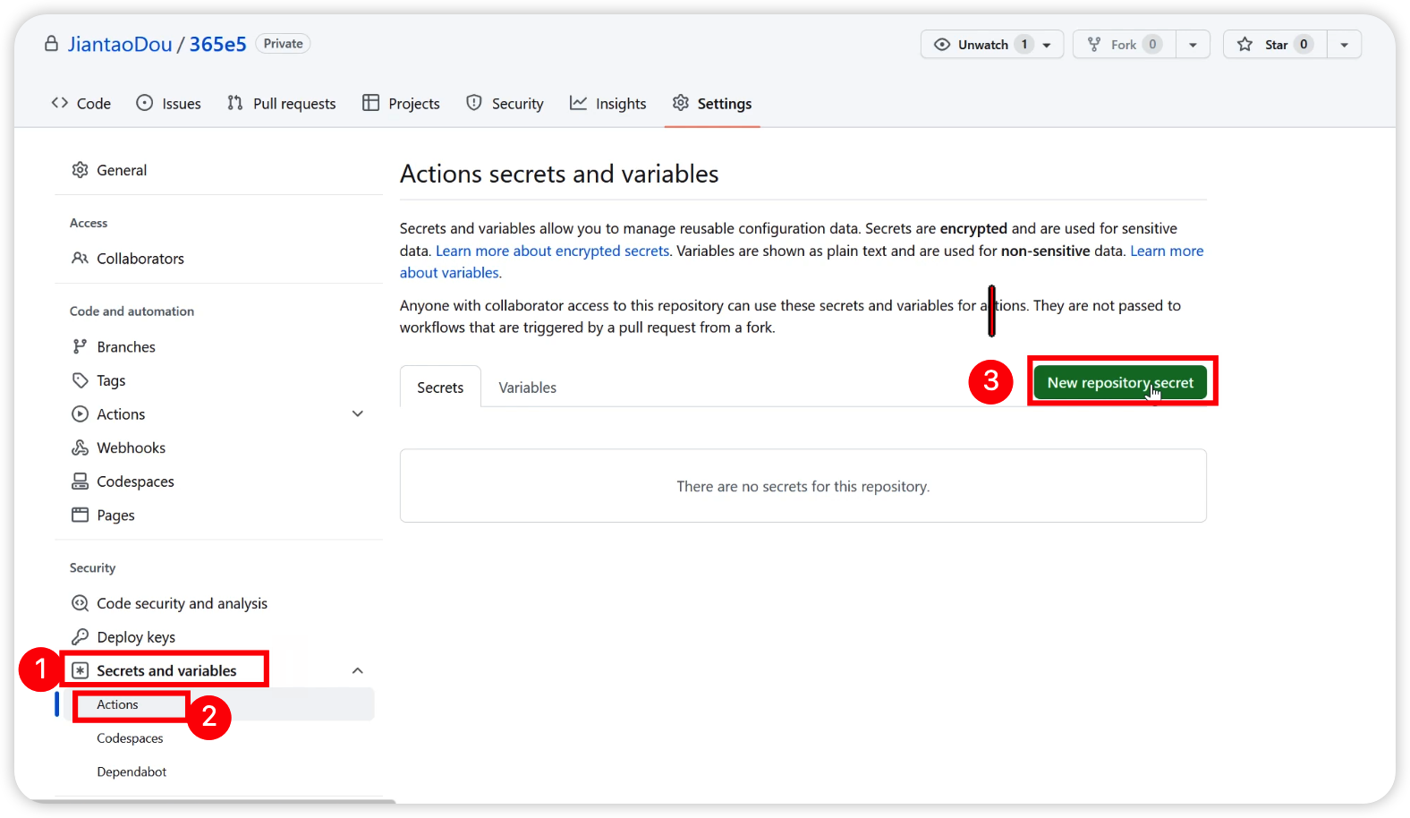Open the Unwatch dropdown arrow
Viewport: 1410px width, 818px height.
click(x=1047, y=45)
